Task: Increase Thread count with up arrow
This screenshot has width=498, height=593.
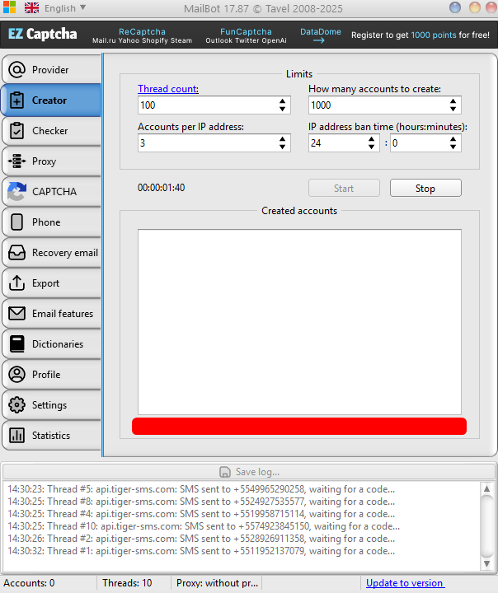Action: coord(283,101)
